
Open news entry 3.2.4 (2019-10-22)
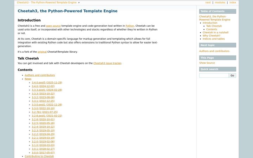(43, 127)
